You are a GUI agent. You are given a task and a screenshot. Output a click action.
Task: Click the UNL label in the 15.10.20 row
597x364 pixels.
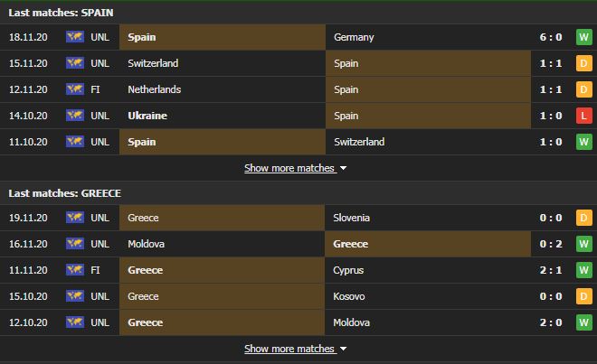(x=100, y=296)
